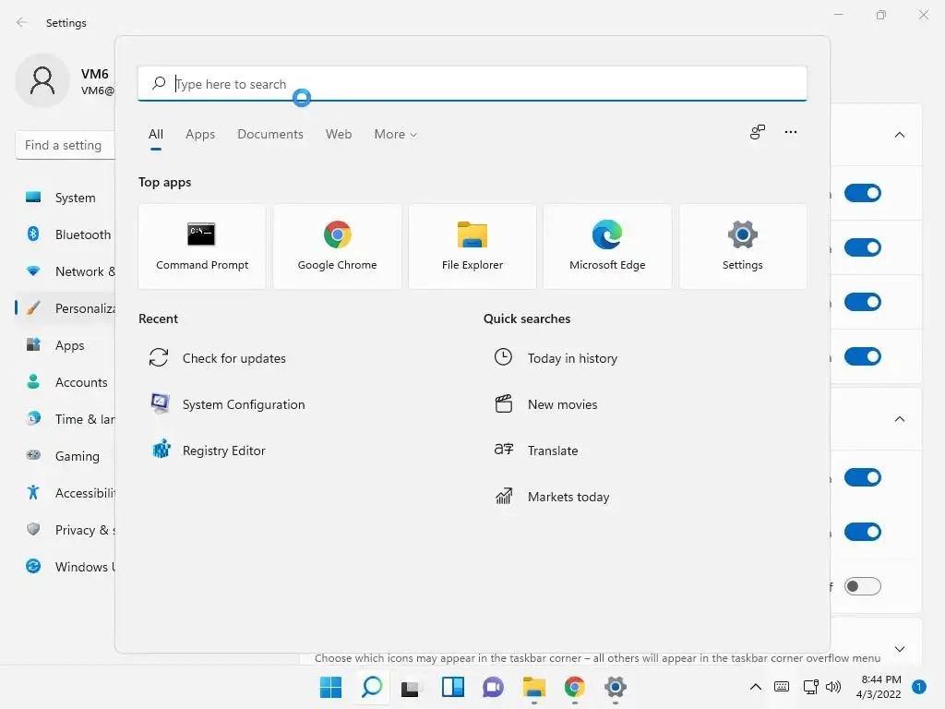Open Chrome from the taskbar
This screenshot has width=945, height=709.
pos(574,687)
